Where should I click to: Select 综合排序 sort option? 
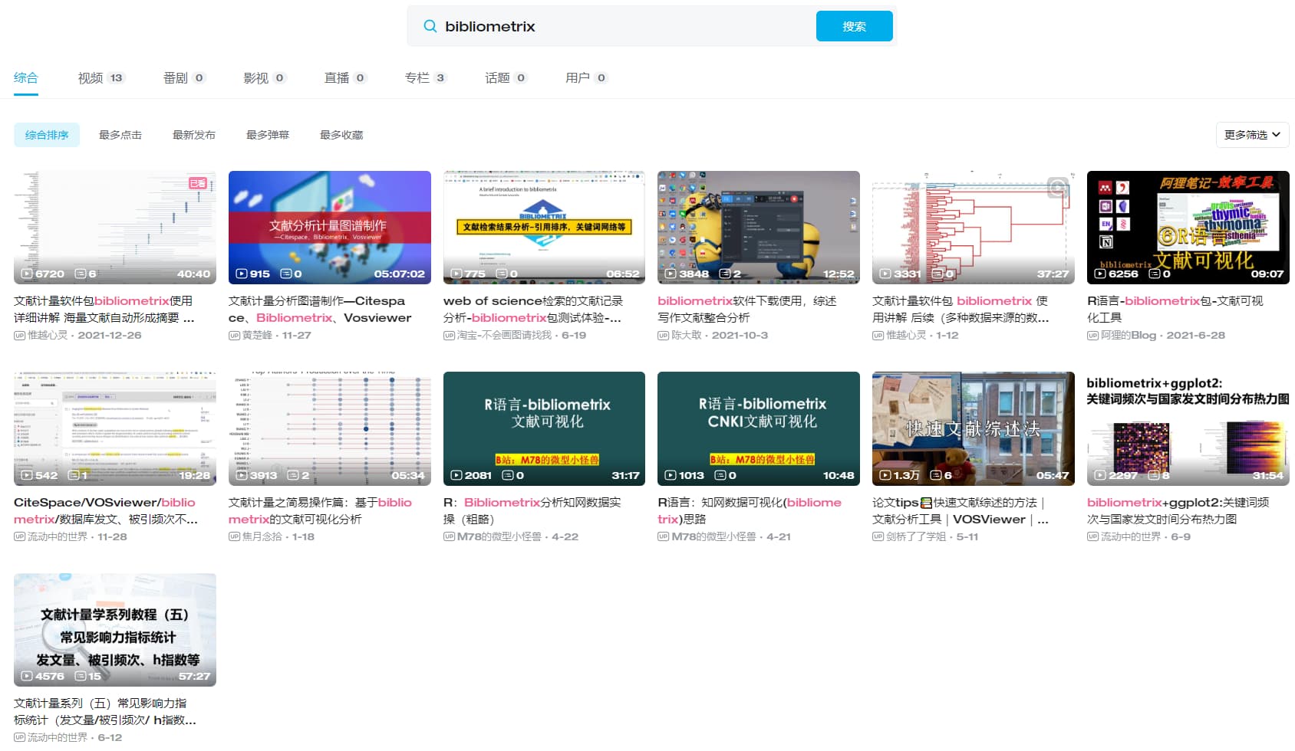47,135
